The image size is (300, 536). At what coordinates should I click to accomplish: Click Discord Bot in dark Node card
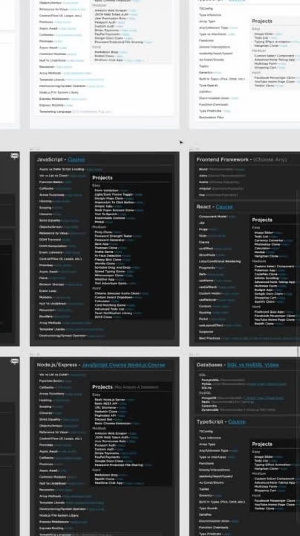pyautogui.click(x=104, y=420)
